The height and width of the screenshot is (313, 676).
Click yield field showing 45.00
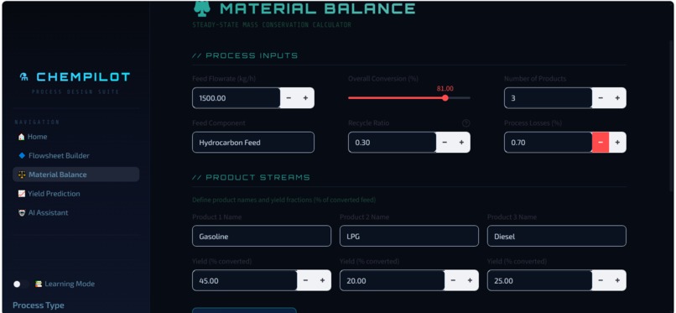coord(244,280)
